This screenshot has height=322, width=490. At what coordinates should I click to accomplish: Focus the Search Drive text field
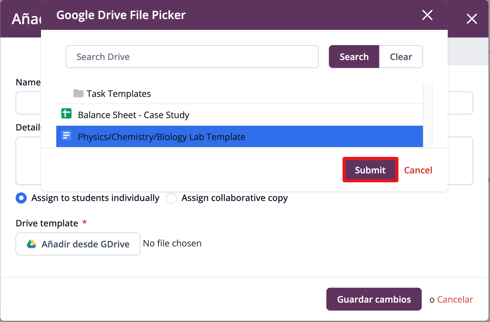click(192, 57)
